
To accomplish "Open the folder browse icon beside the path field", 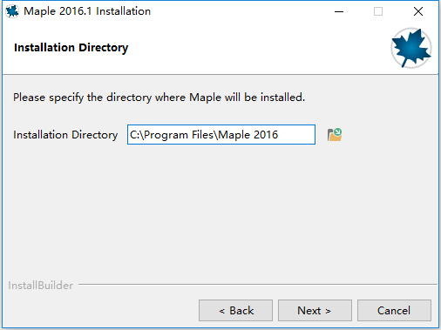I will pos(335,135).
